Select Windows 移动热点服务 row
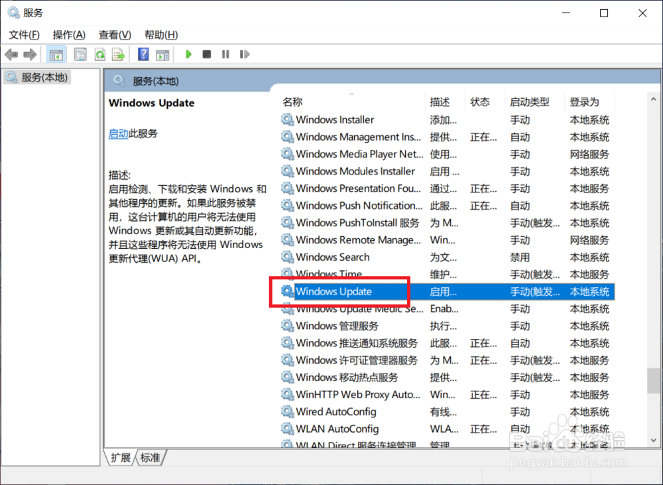Screen dimensions: 663x485 [x=446, y=378]
